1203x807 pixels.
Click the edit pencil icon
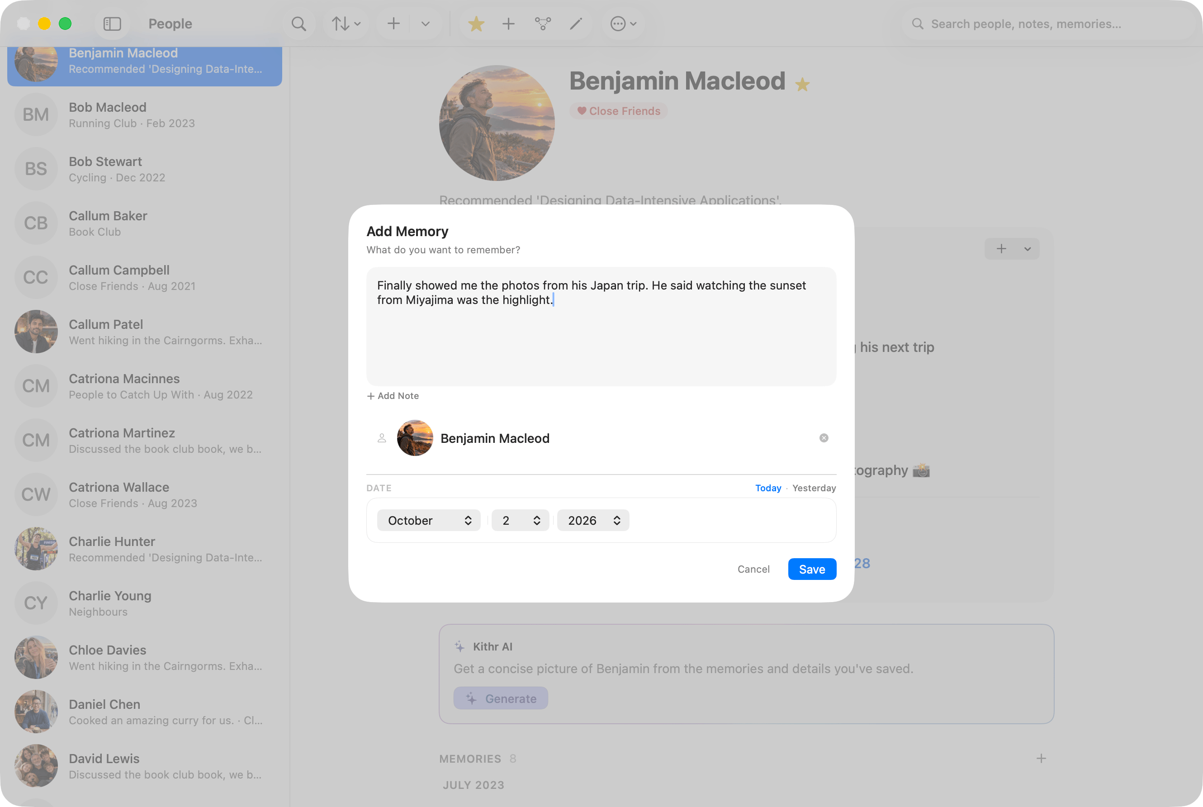point(576,24)
